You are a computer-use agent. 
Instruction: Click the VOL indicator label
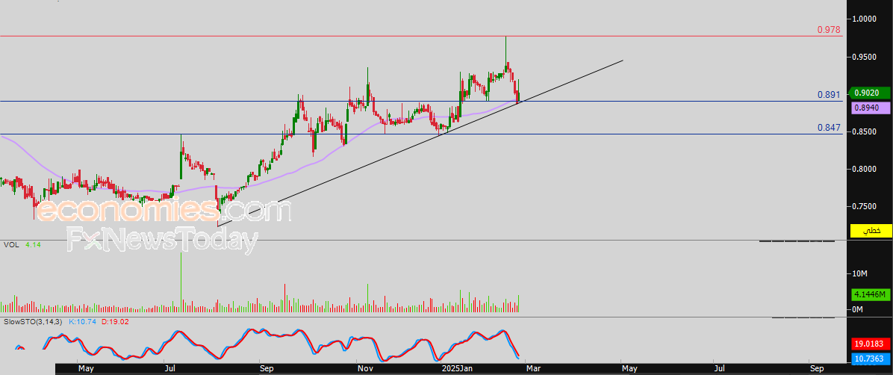[10, 244]
